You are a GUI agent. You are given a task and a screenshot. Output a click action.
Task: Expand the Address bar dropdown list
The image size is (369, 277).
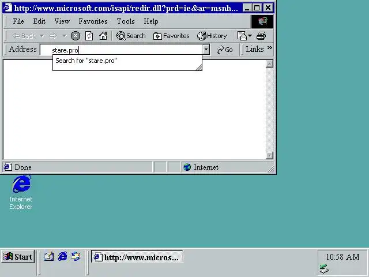206,50
